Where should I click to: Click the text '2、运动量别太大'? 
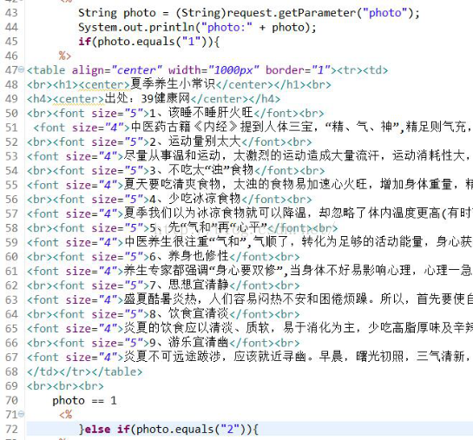point(195,141)
